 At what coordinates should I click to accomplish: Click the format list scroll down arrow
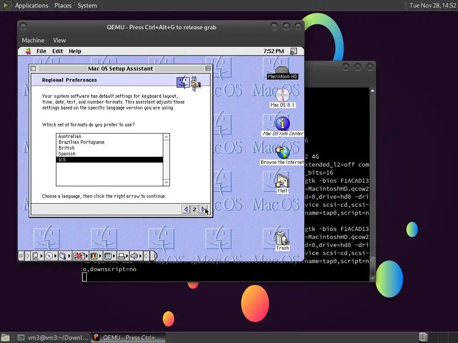pyautogui.click(x=166, y=183)
